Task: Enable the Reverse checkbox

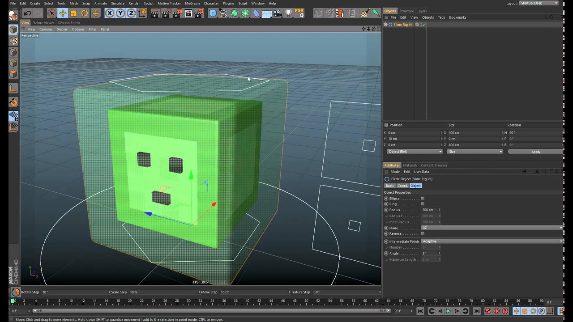Action: click(x=423, y=233)
